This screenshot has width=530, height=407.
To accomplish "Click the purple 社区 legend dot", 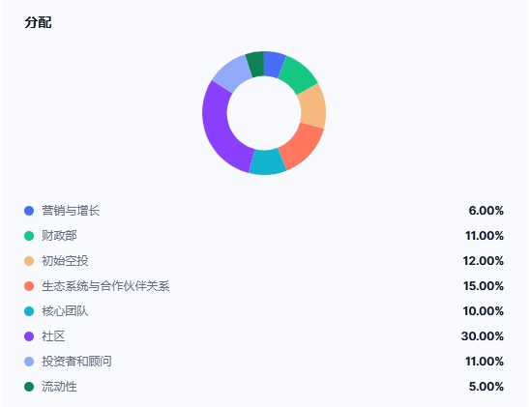I will tap(29, 336).
